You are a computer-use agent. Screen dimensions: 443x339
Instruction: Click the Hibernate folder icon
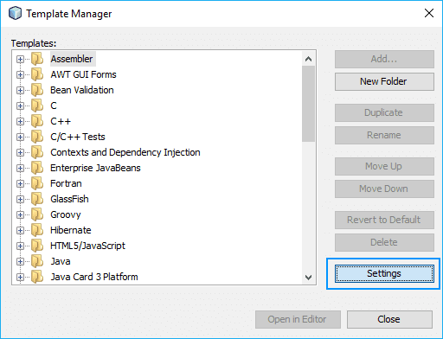pyautogui.click(x=37, y=230)
